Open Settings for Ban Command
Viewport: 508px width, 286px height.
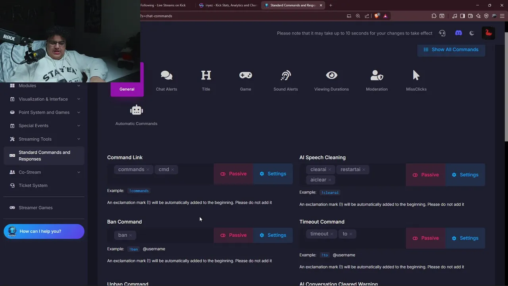coord(273,235)
